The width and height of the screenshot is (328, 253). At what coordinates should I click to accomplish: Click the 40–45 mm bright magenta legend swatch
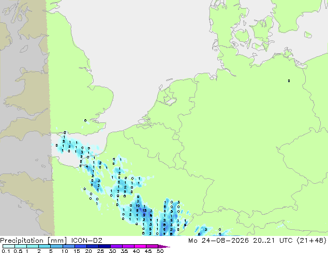(x=140, y=246)
